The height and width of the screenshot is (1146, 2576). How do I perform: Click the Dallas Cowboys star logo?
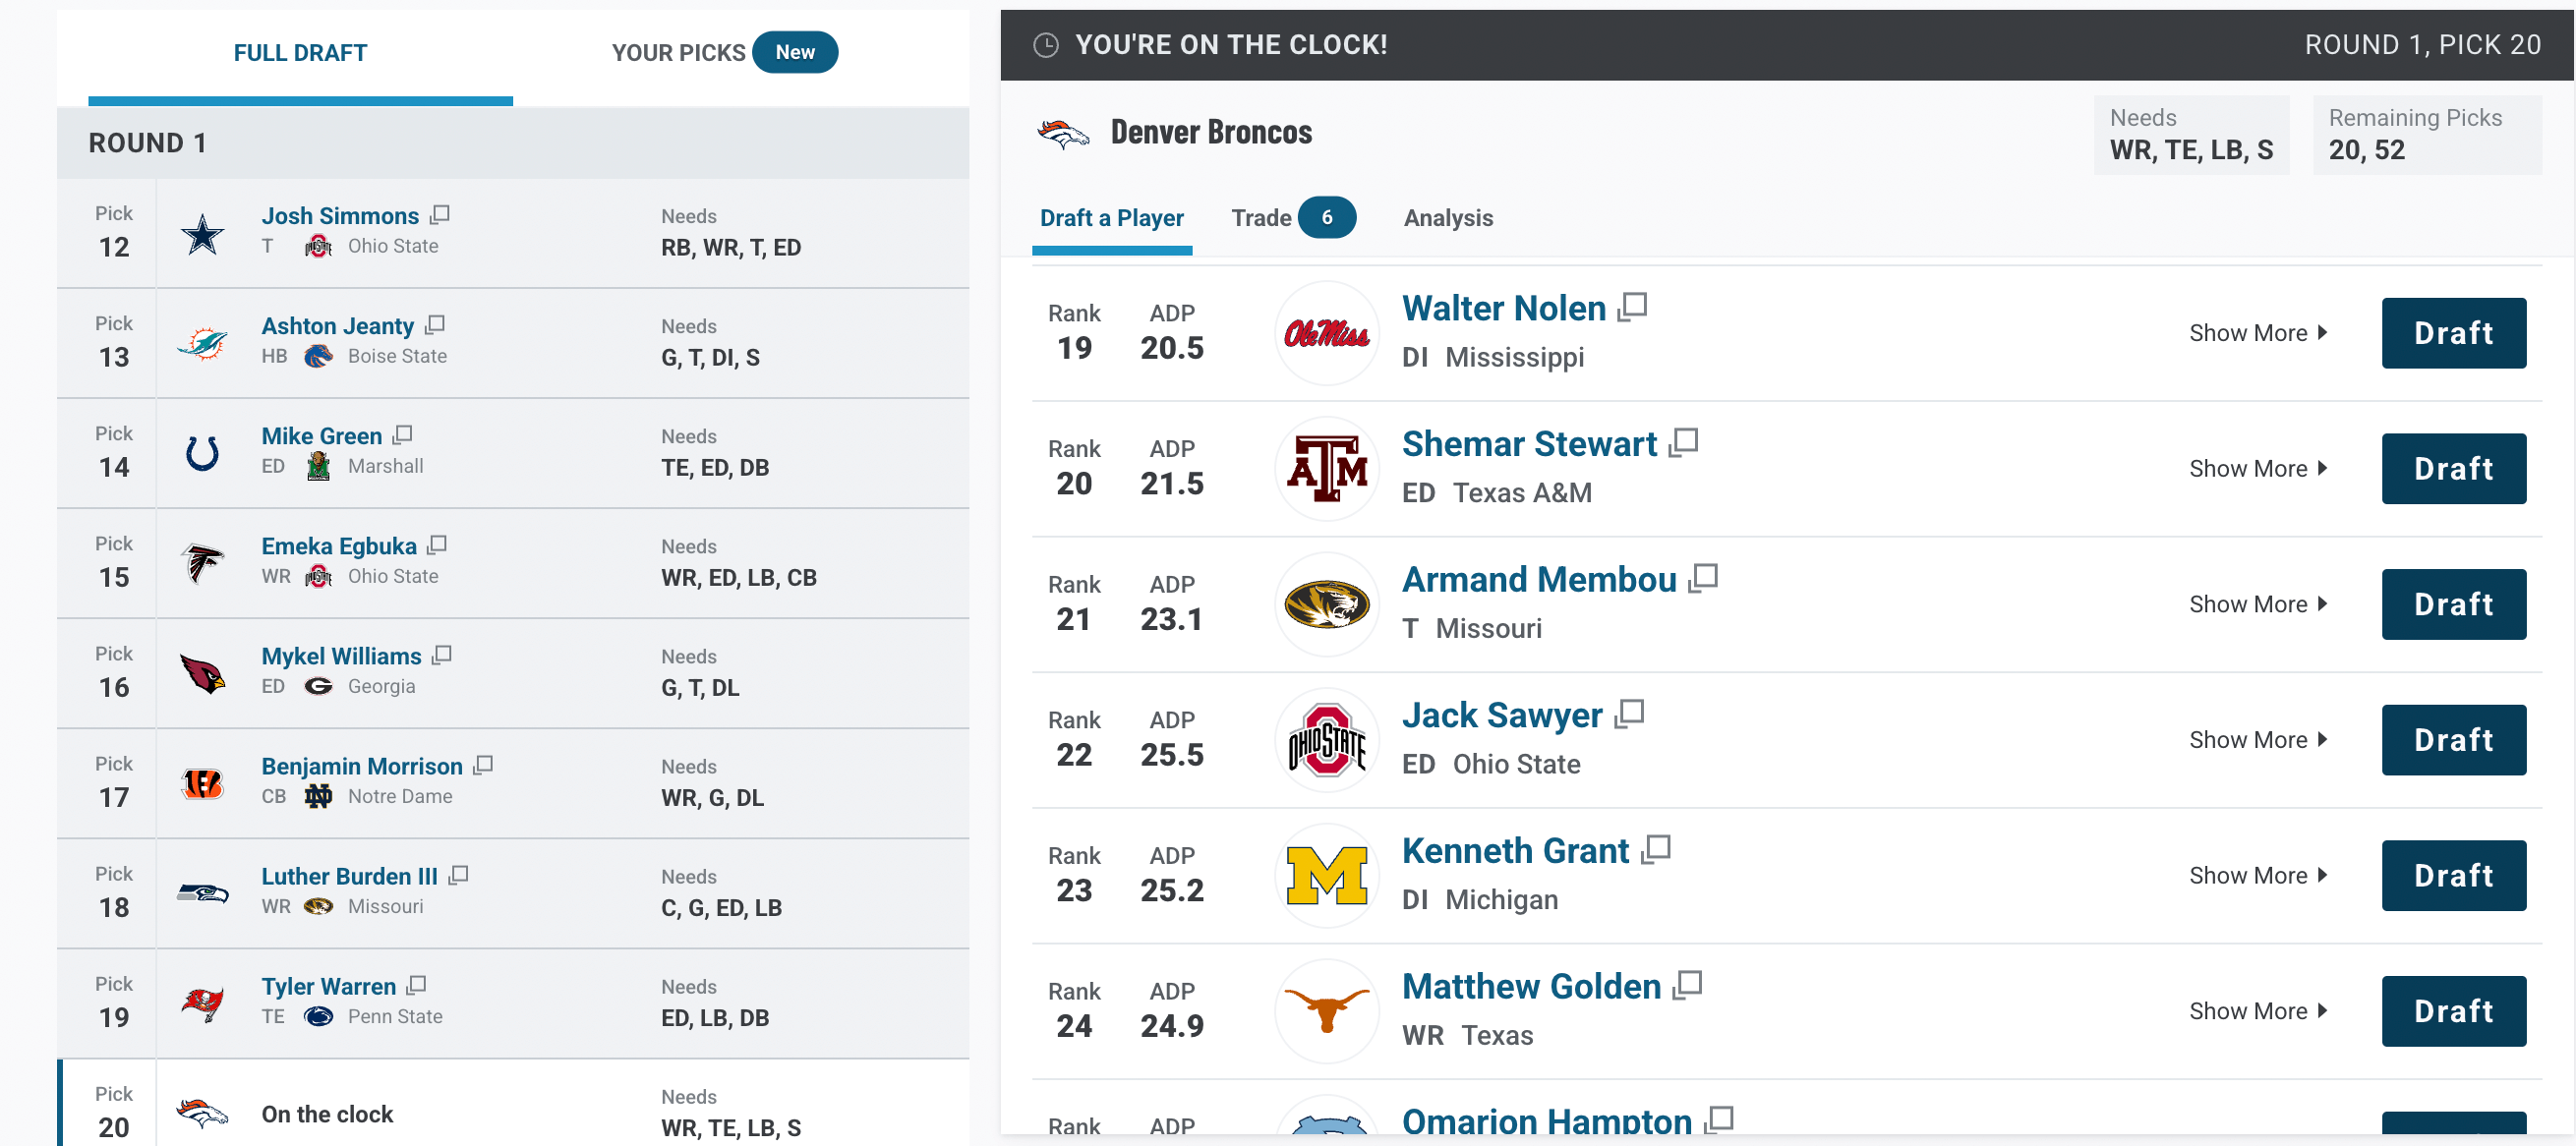click(202, 234)
